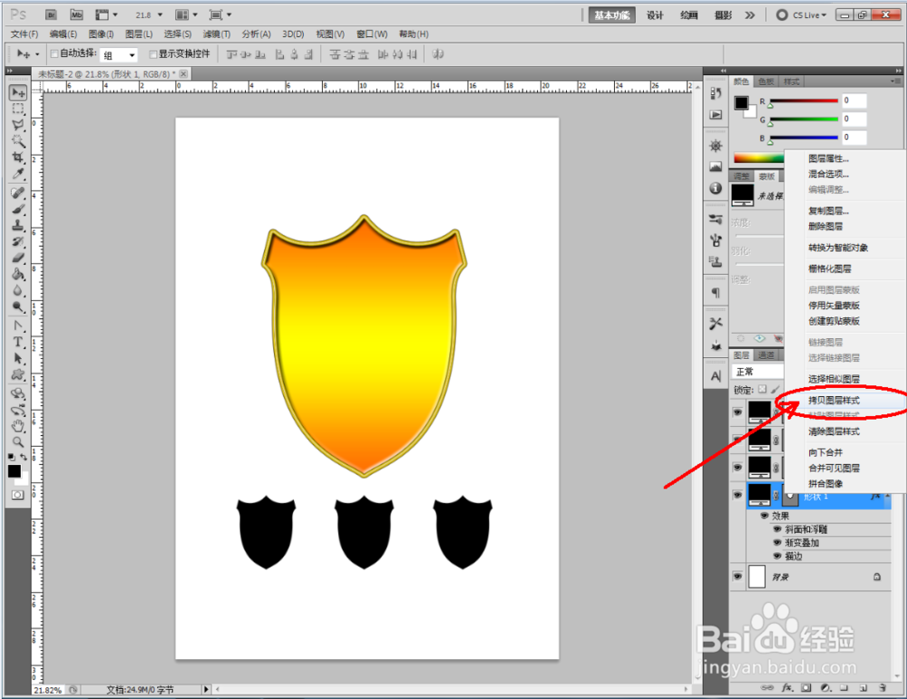907x699 pixels.
Task: Select the Rectangular Marquee tool
Action: coord(18,109)
